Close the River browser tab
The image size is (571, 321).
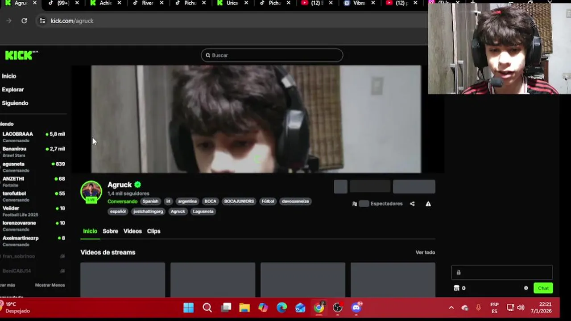(x=161, y=3)
